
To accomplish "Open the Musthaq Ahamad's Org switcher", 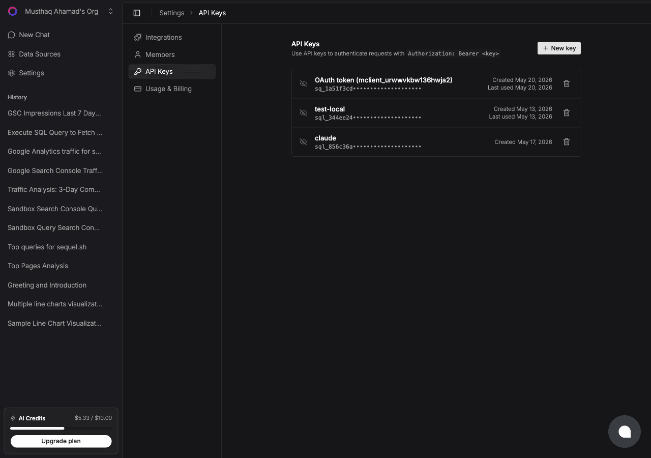I will 61,11.
